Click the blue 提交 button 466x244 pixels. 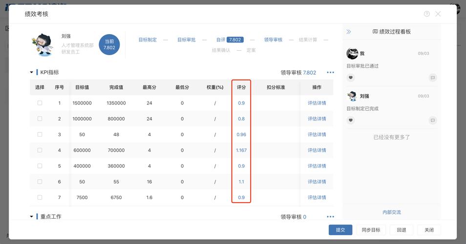pos(340,230)
